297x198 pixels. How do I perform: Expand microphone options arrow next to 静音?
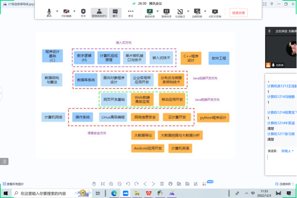(x=56, y=11)
